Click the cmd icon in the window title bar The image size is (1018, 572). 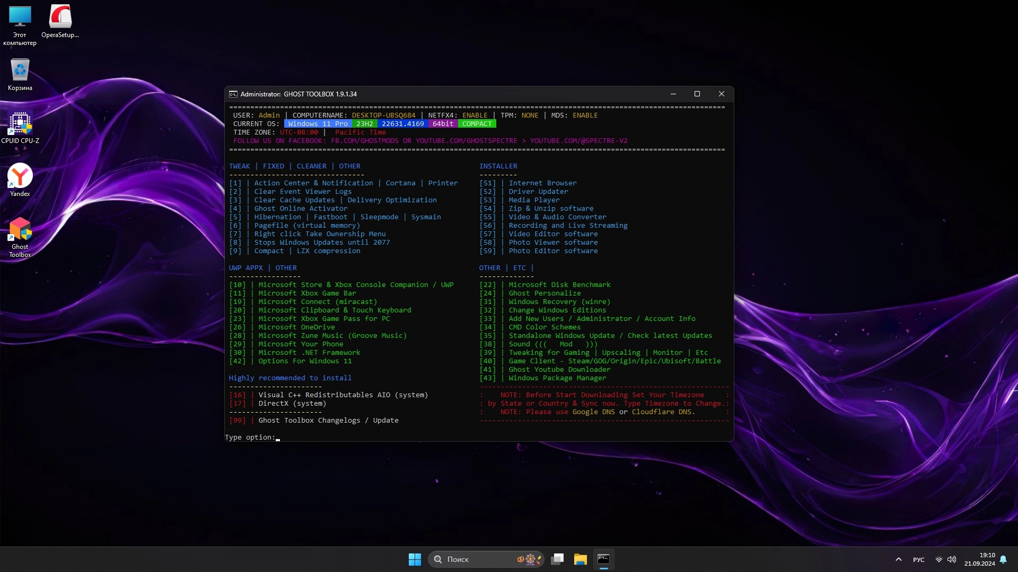point(233,94)
